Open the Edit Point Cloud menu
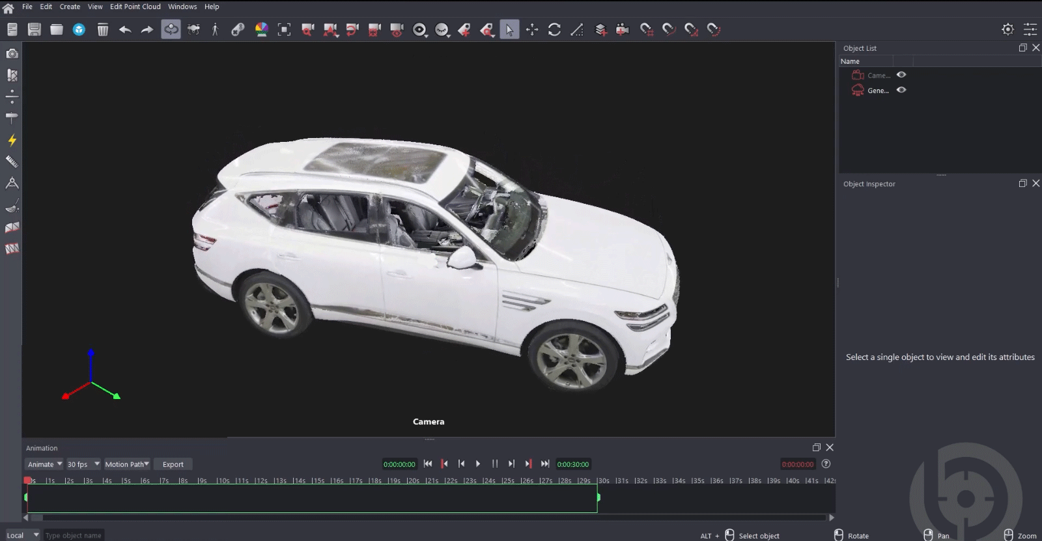Viewport: 1042px width, 541px height. point(135,7)
